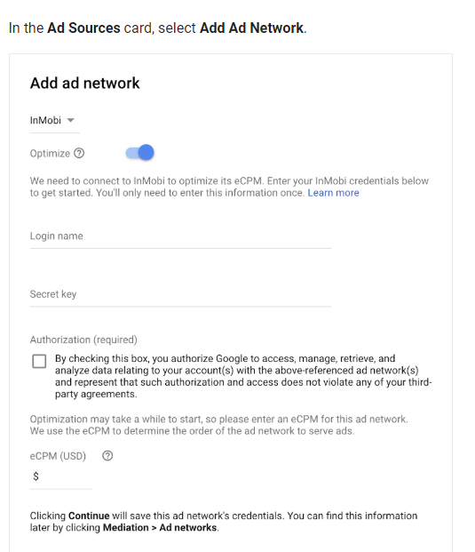Screen dimensions: 475x552
Task: Click bold Mediation > Ad networks text
Action: click(160, 528)
